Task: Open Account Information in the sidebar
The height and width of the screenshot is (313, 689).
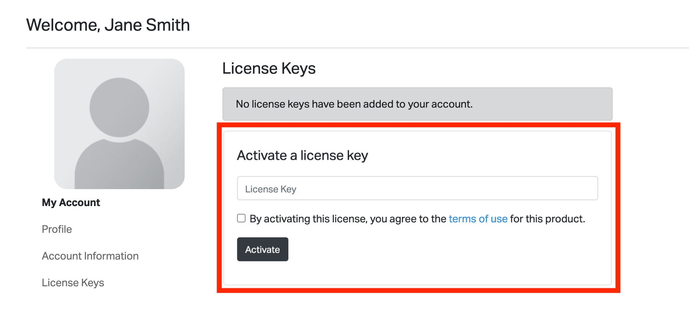Action: pos(90,256)
